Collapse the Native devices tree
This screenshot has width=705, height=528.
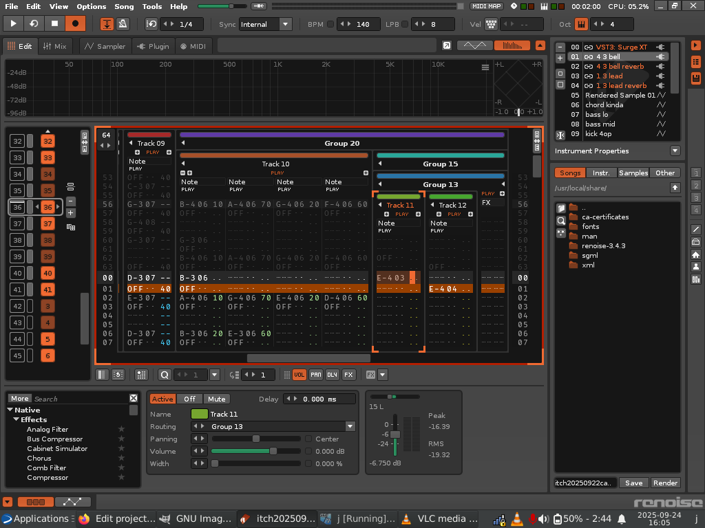coord(11,410)
